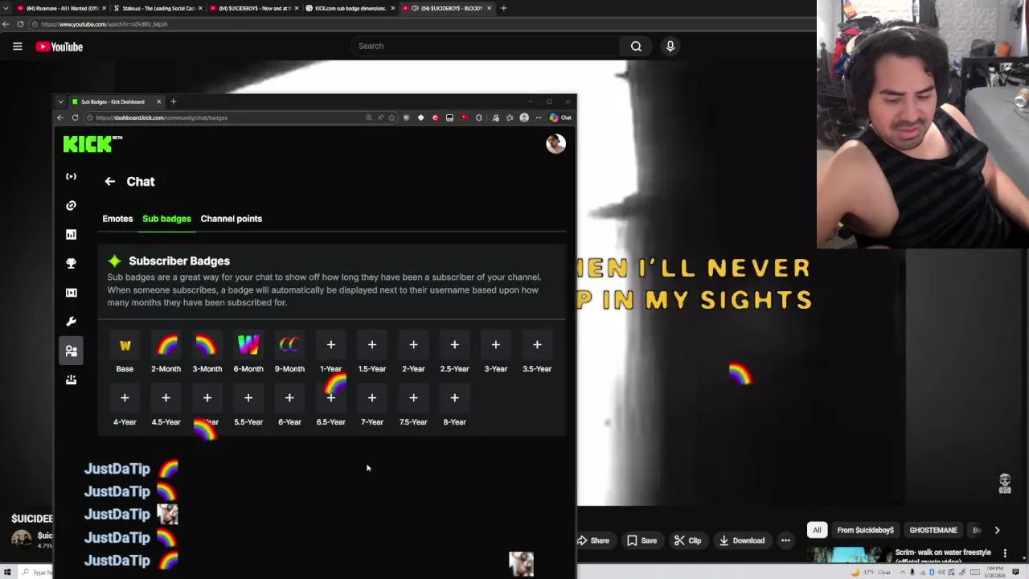The image size is (1029, 579).
Task: Switch to the Emotes tab
Action: [117, 219]
